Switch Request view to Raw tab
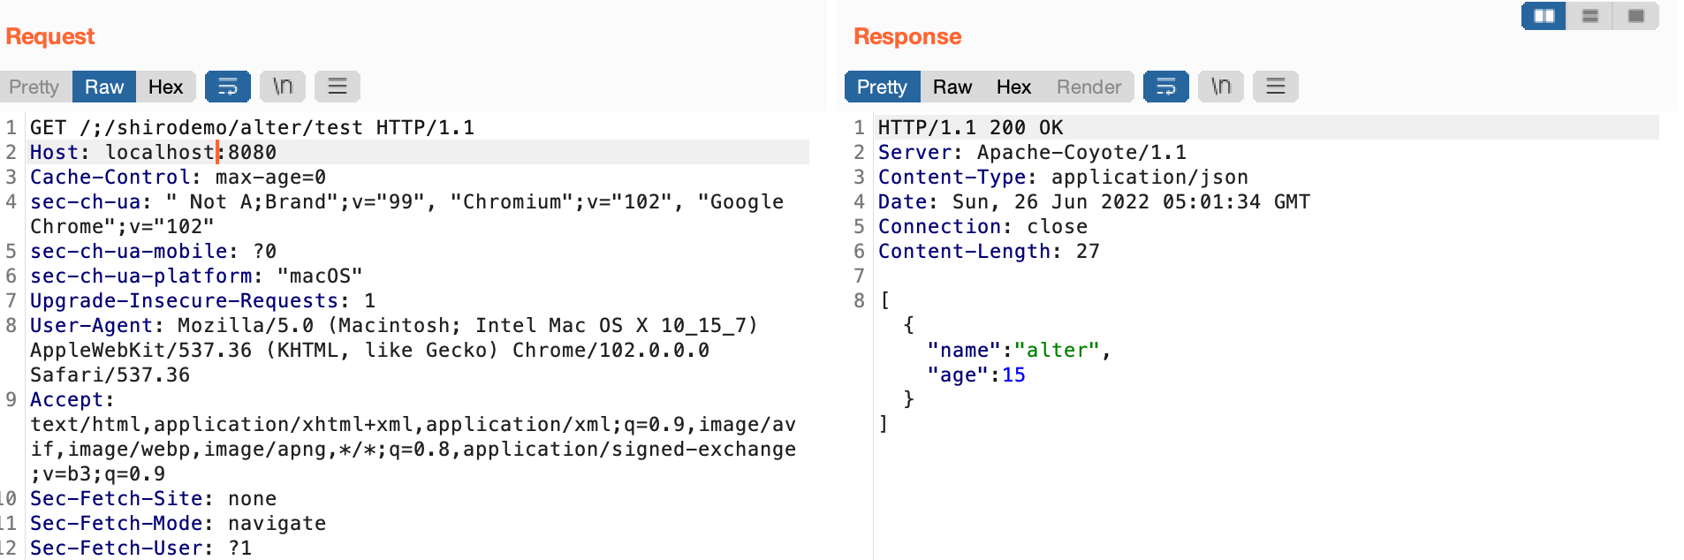 pos(104,87)
